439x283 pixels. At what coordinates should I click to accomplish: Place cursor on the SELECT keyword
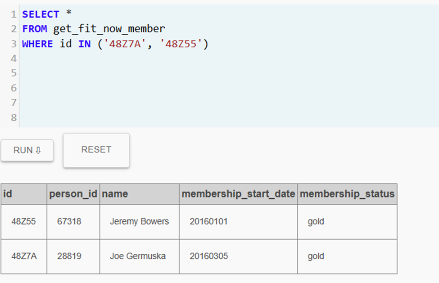[41, 14]
